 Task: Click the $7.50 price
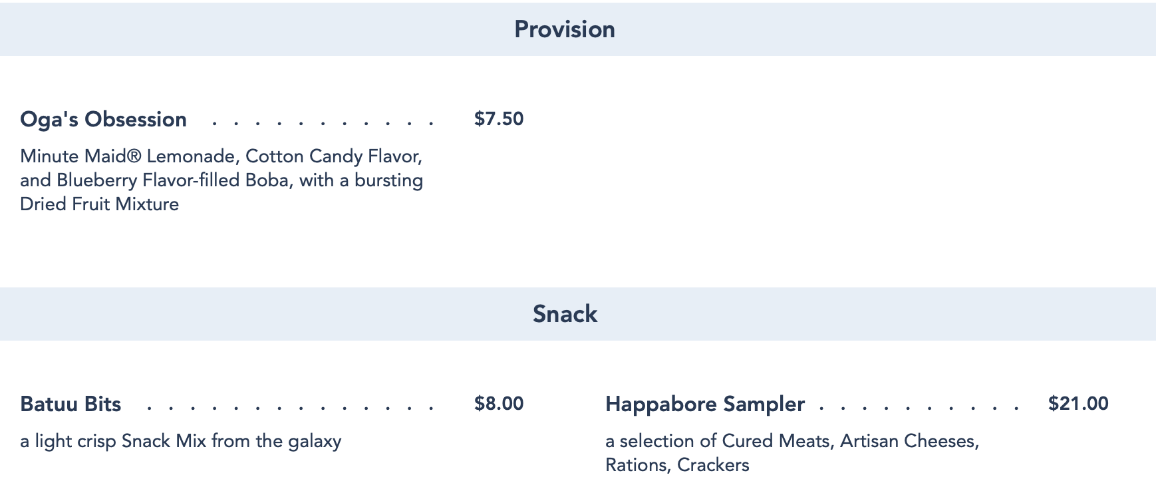[x=498, y=119]
